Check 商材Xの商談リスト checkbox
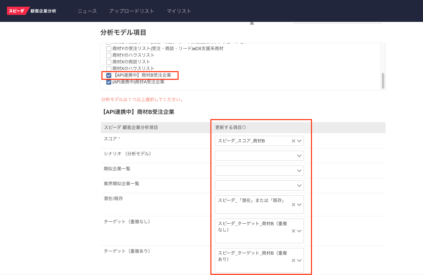 click(109, 62)
